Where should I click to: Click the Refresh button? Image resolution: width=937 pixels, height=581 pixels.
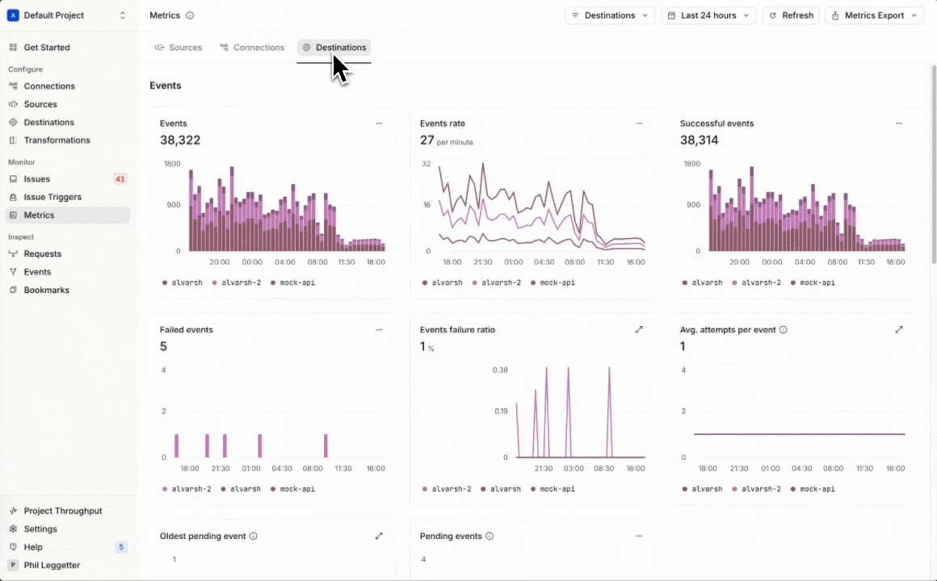(790, 15)
